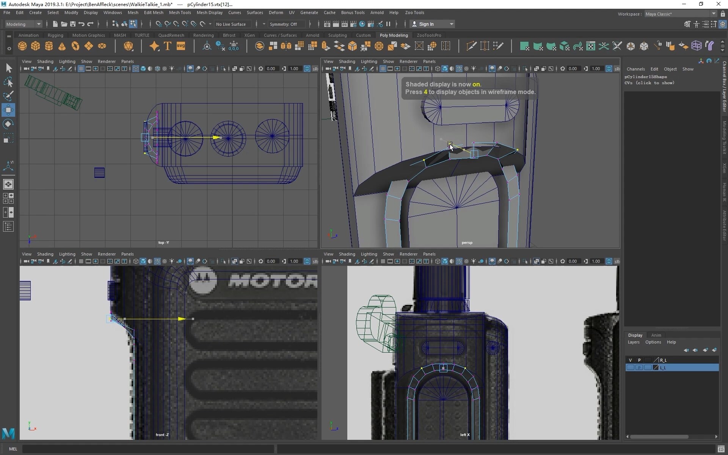Click CVs (click to show) link
The image size is (728, 455).
coord(650,83)
